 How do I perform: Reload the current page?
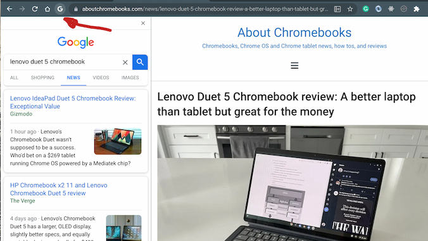(x=35, y=9)
